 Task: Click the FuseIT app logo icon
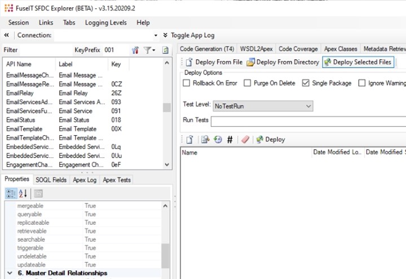point(8,8)
